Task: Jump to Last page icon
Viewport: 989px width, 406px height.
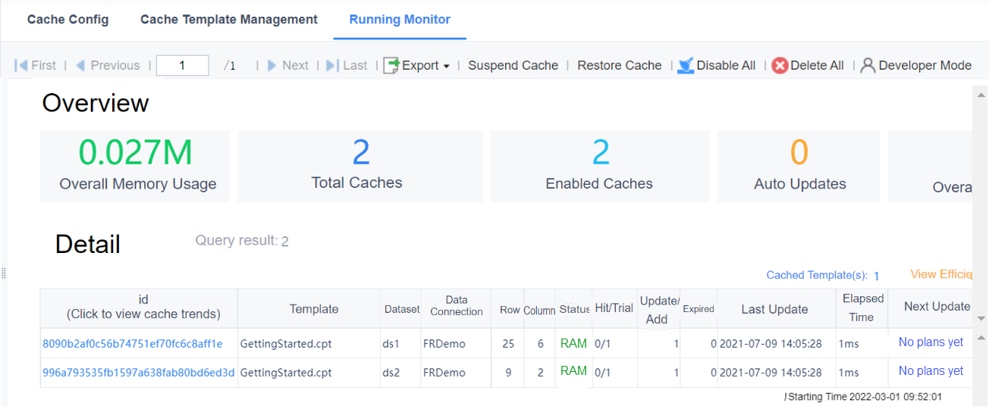Action: click(332, 65)
